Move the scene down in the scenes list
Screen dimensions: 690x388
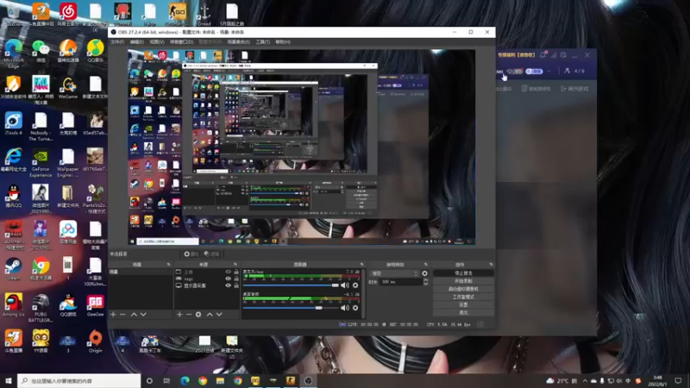143,315
